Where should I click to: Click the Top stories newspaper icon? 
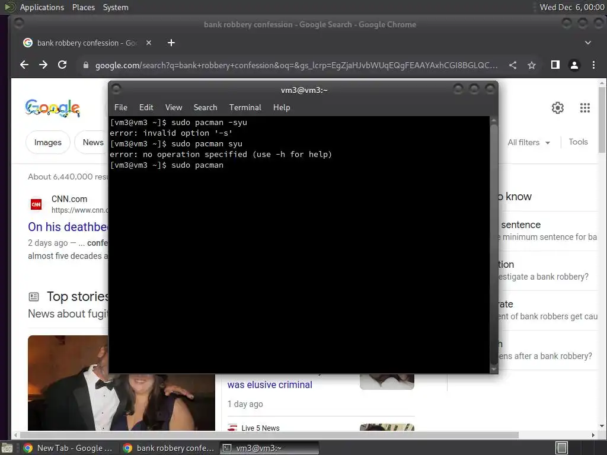(x=34, y=297)
